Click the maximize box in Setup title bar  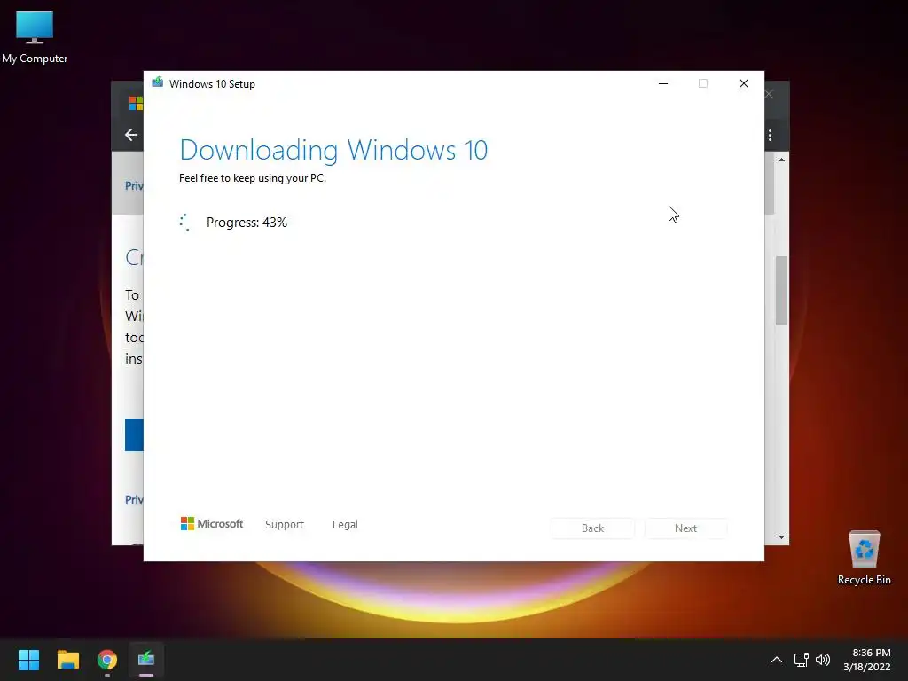click(703, 84)
